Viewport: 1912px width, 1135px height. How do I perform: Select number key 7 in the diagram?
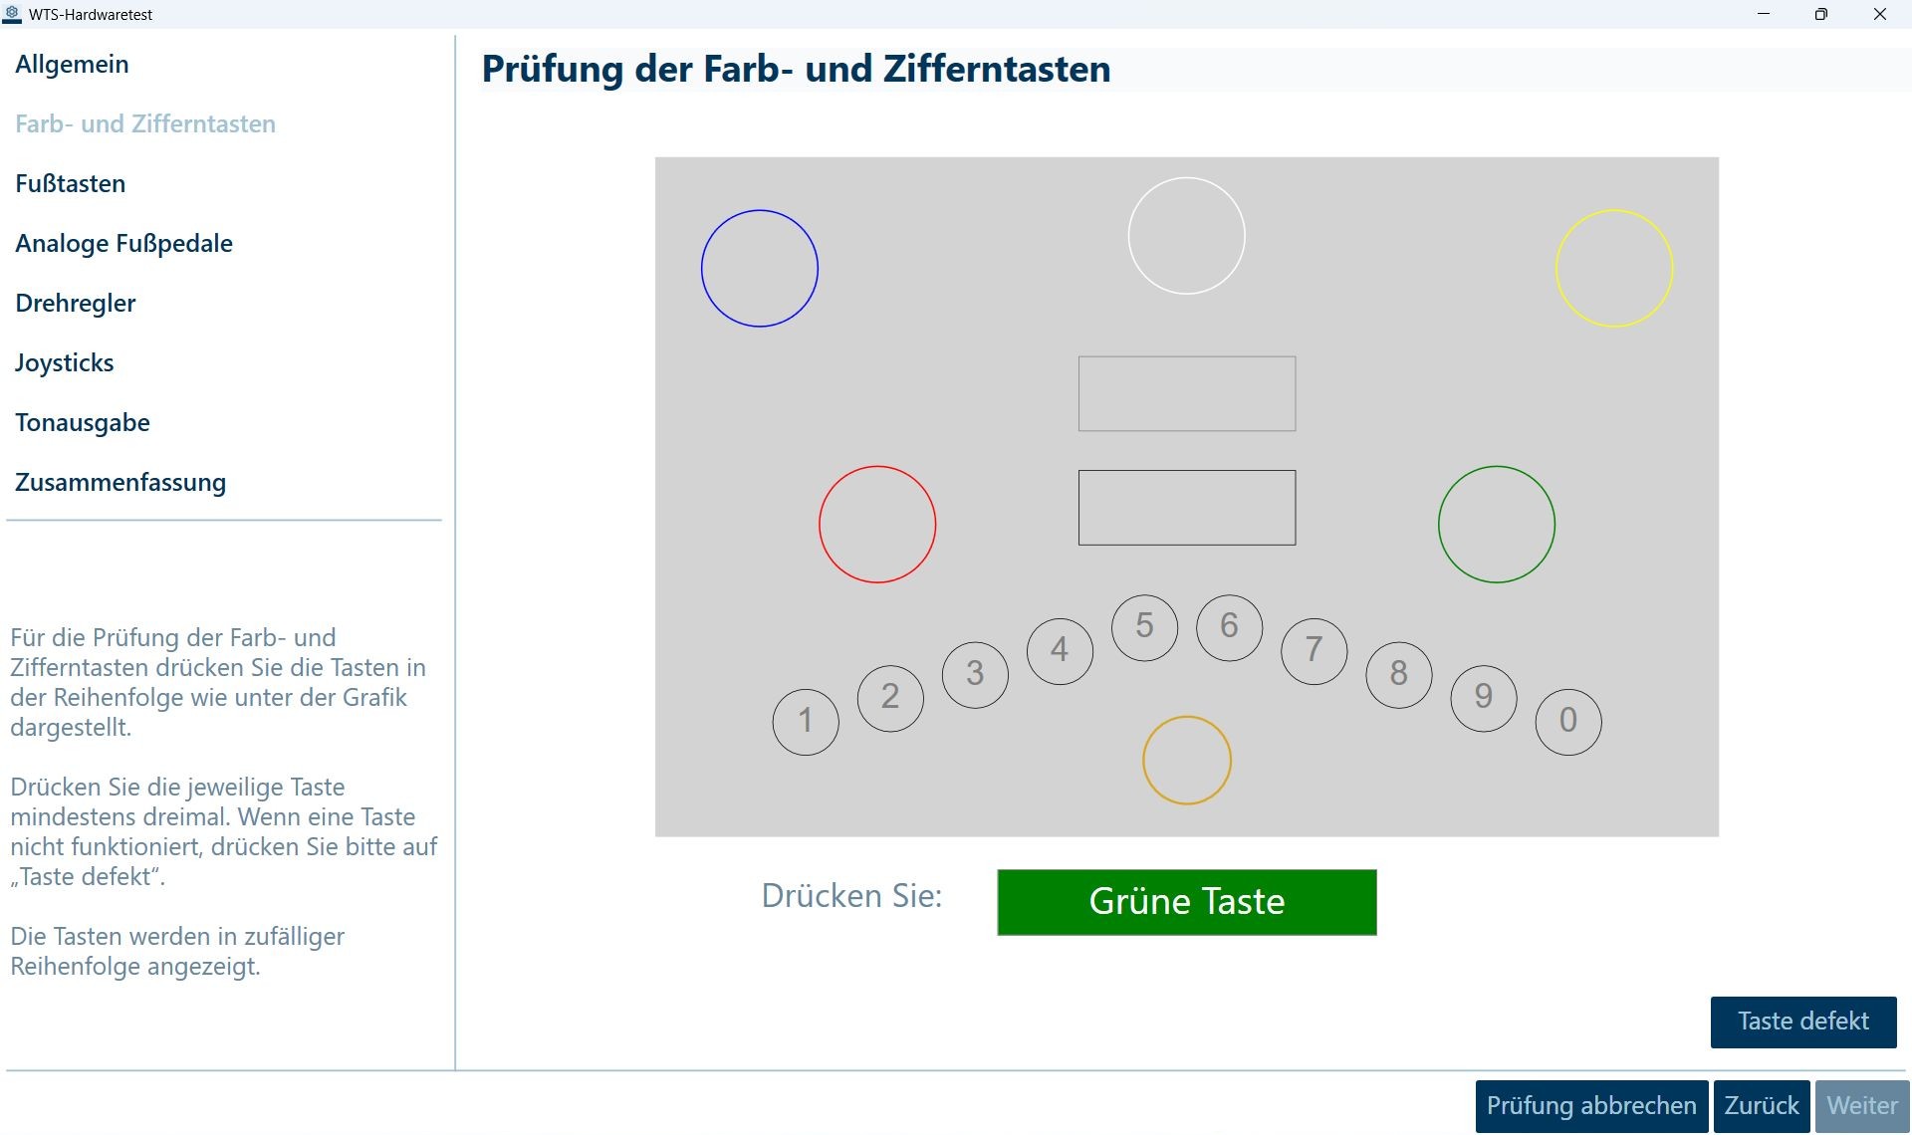1313,650
